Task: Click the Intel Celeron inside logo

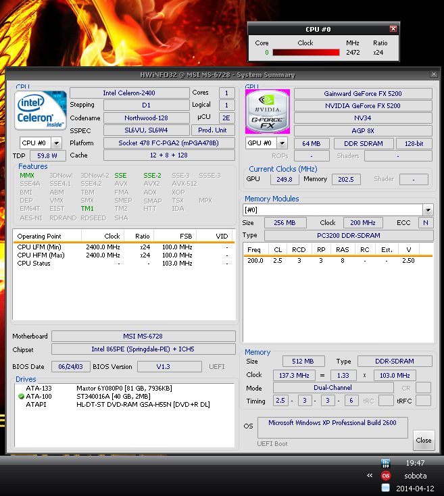Action: 41,110
